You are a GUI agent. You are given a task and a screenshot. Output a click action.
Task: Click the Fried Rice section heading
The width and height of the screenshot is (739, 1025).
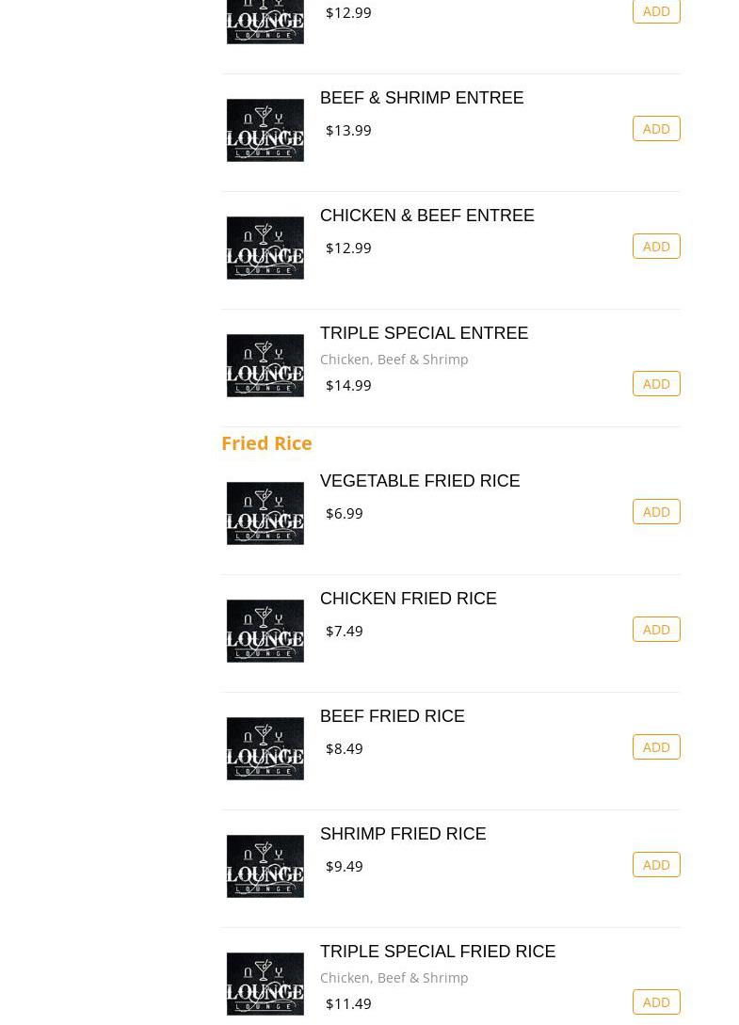(266, 443)
